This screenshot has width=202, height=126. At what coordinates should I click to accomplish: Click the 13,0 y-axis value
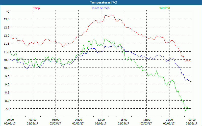(7, 19)
